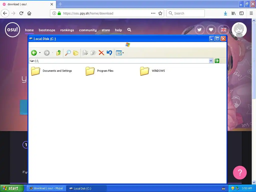Click the Twitter bird icon

point(199,30)
